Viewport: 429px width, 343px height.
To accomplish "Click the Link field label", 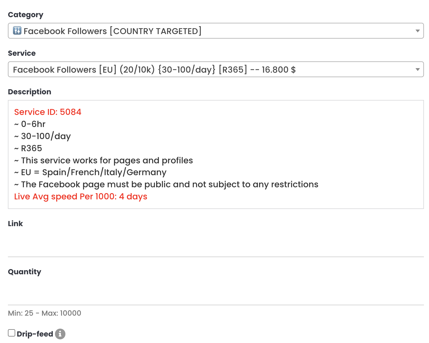I will [16, 224].
